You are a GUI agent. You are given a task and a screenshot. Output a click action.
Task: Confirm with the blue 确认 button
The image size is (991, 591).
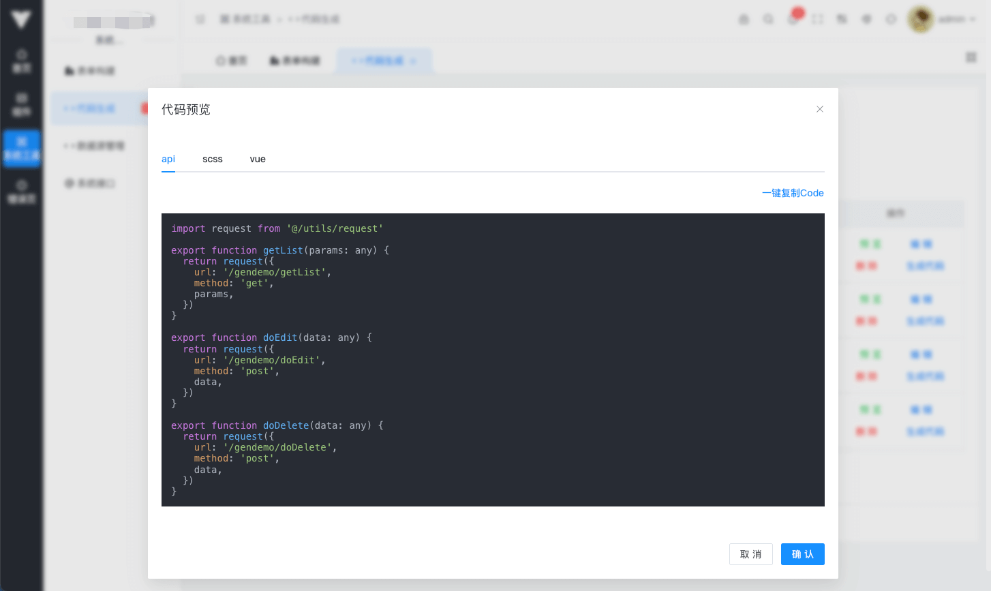(x=802, y=554)
